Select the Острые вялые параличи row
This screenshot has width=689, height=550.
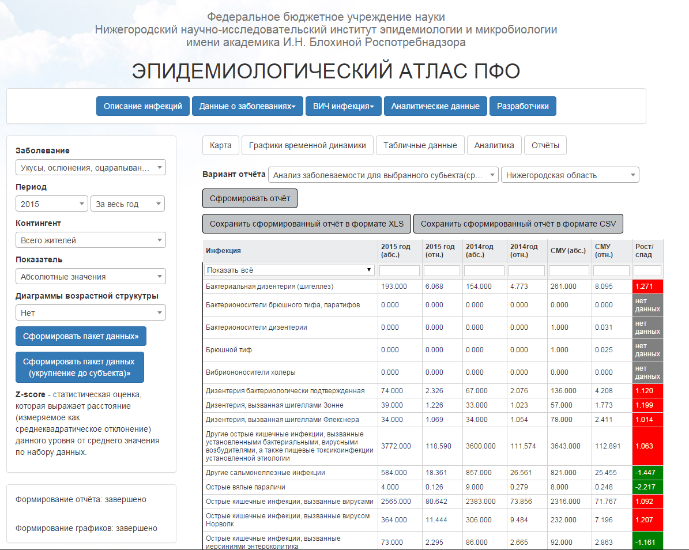point(433,487)
